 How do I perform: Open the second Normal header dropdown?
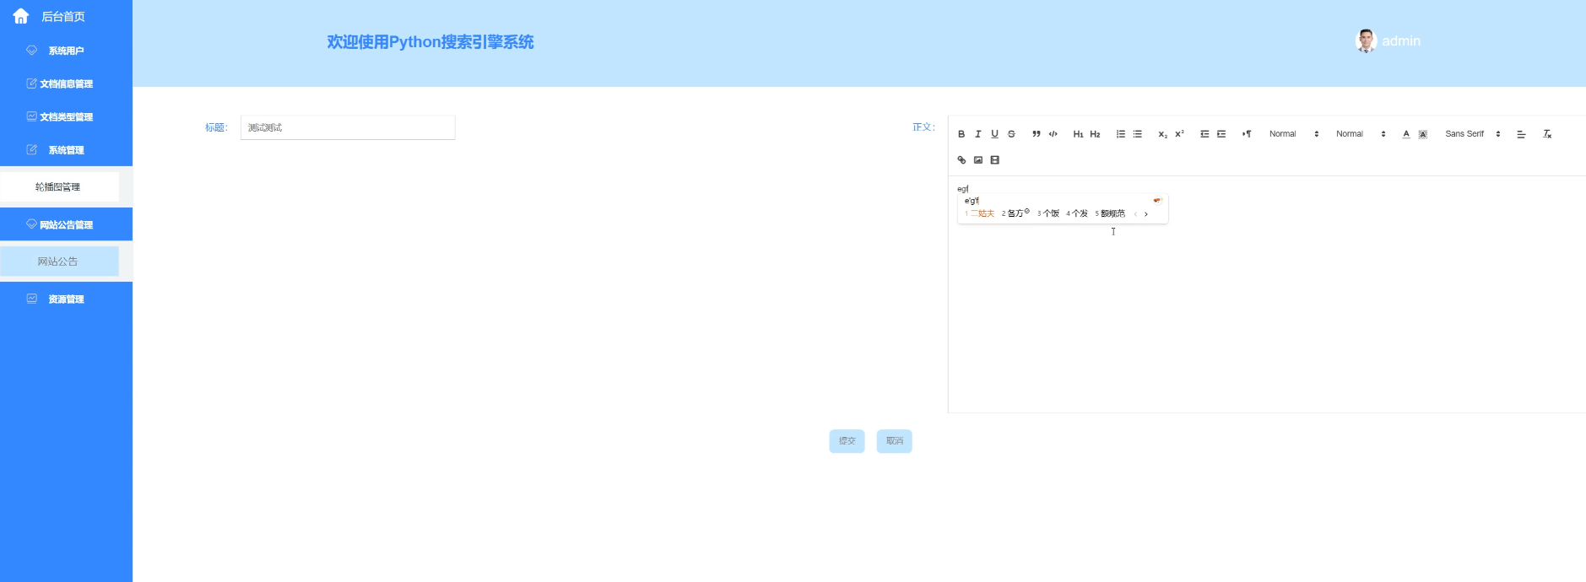[1361, 134]
